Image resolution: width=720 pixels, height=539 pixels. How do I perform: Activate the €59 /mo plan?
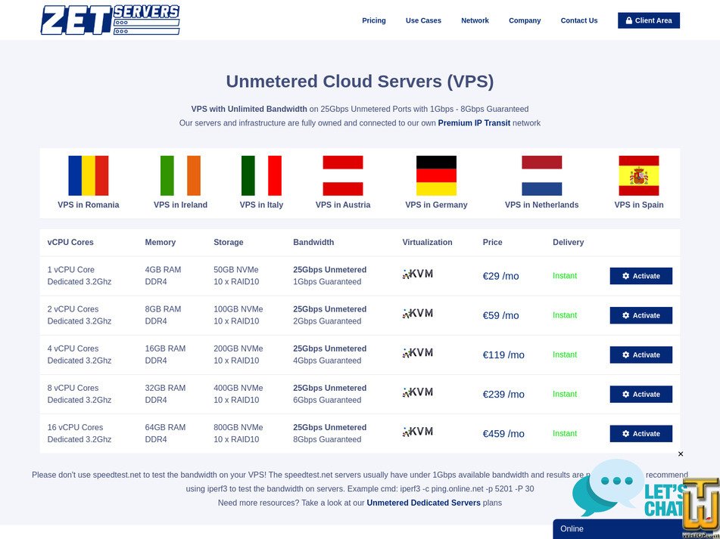(x=641, y=315)
